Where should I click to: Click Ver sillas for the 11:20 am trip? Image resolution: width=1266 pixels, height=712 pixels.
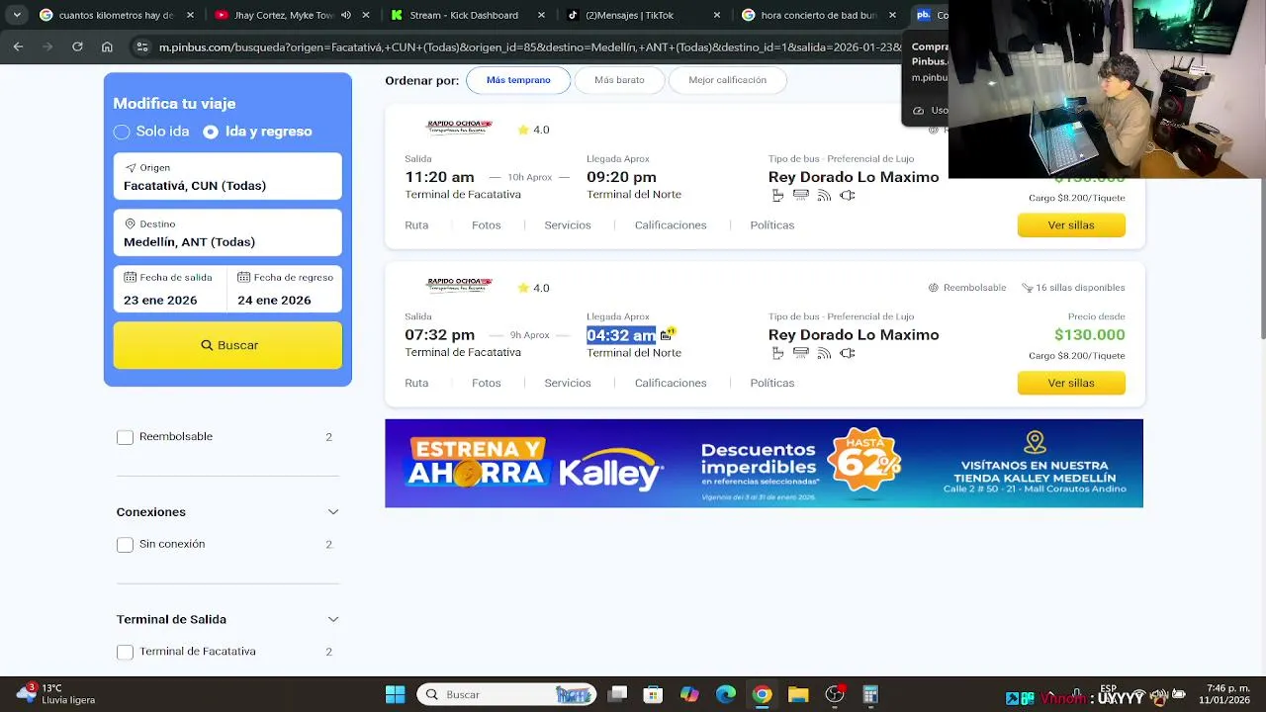[1071, 225]
